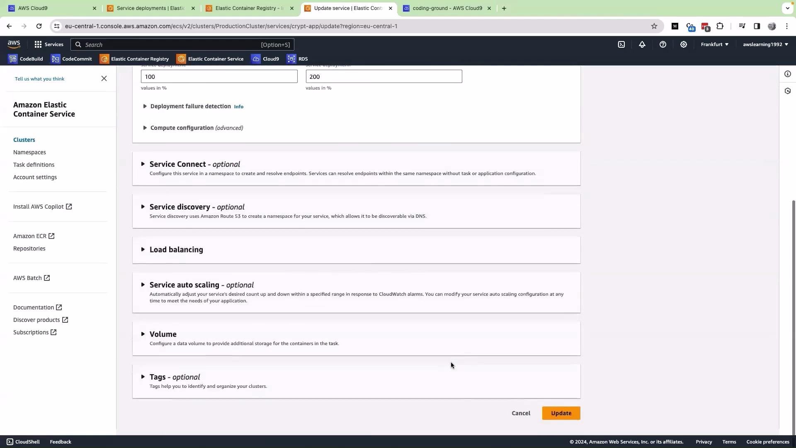
Task: Select Clusters in the sidebar
Action: point(24,140)
